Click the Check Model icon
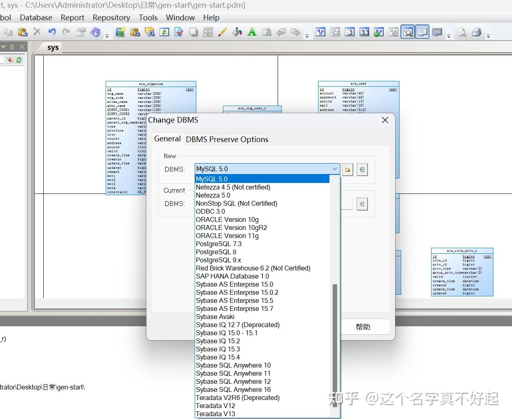Image resolution: width=512 pixels, height=419 pixels. click(179, 32)
